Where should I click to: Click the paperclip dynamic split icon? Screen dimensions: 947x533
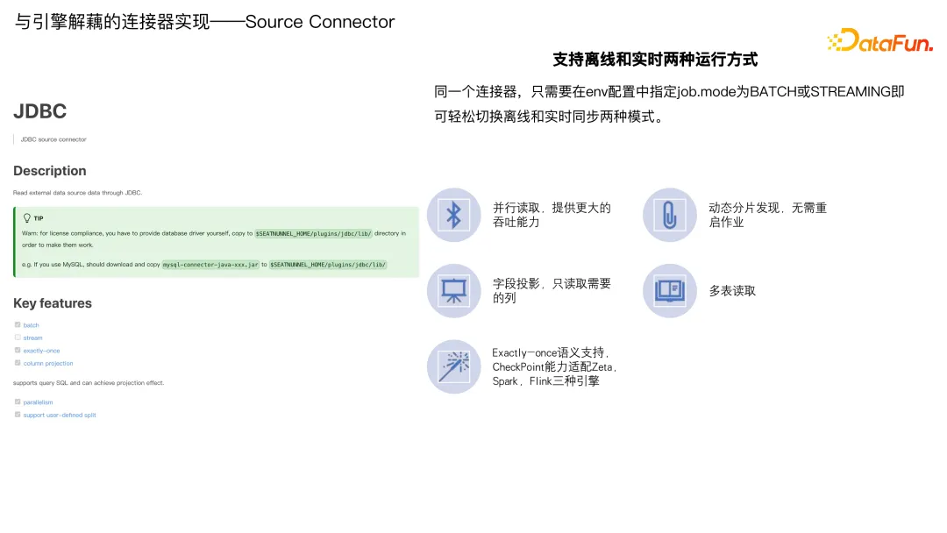tap(669, 215)
